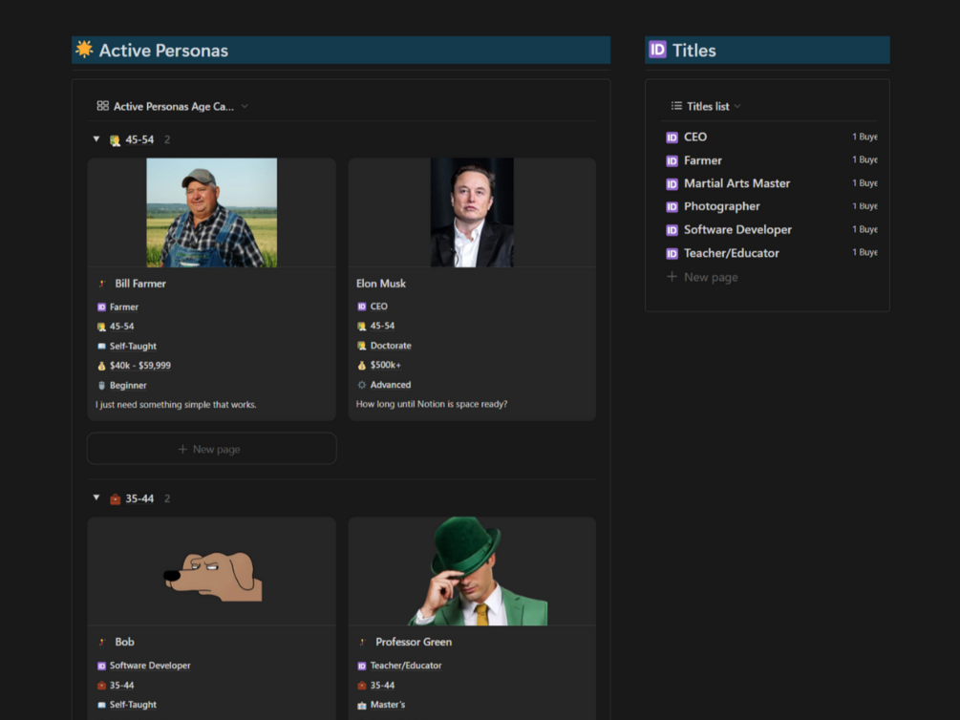
Task: Open the Elon Musk persona photo
Action: 472,212
